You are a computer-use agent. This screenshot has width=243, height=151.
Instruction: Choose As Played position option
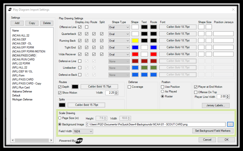(x=162, y=91)
